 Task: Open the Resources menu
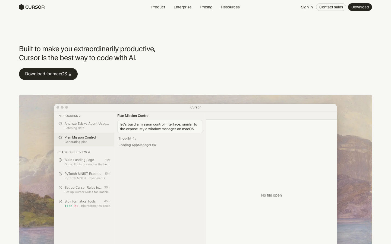point(230,7)
